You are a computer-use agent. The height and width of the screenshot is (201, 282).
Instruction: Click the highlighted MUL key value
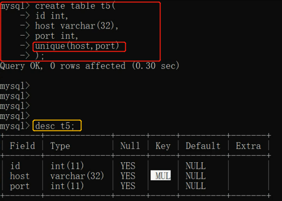click(161, 176)
